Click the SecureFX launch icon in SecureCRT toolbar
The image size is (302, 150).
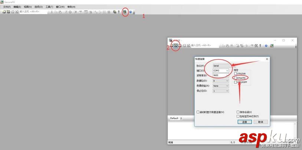pyautogui.click(x=272, y=46)
